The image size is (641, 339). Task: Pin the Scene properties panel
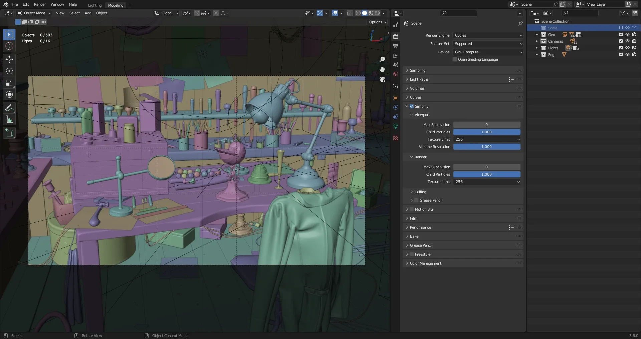click(x=520, y=23)
